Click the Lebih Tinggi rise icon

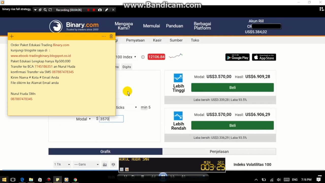(178, 78)
